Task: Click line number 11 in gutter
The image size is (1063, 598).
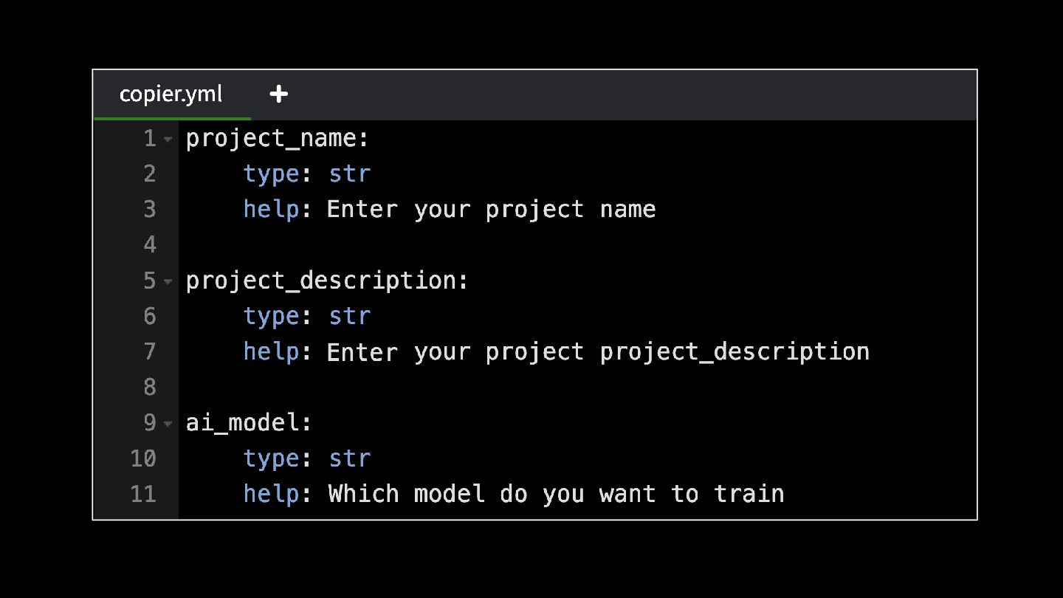Action: pos(143,493)
